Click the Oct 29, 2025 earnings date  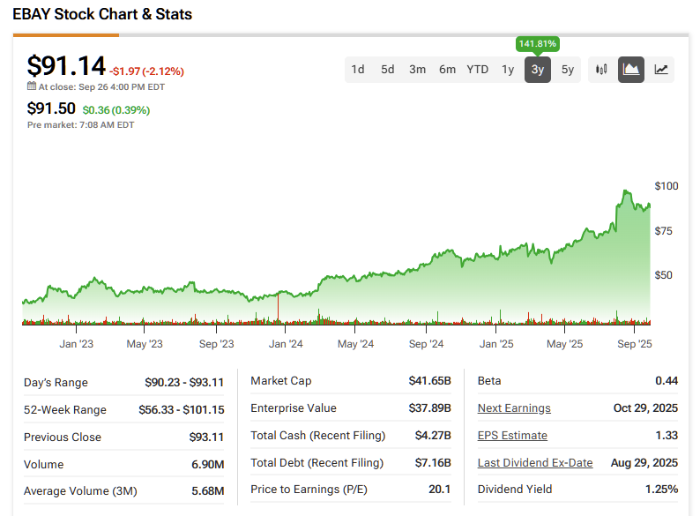tap(645, 408)
